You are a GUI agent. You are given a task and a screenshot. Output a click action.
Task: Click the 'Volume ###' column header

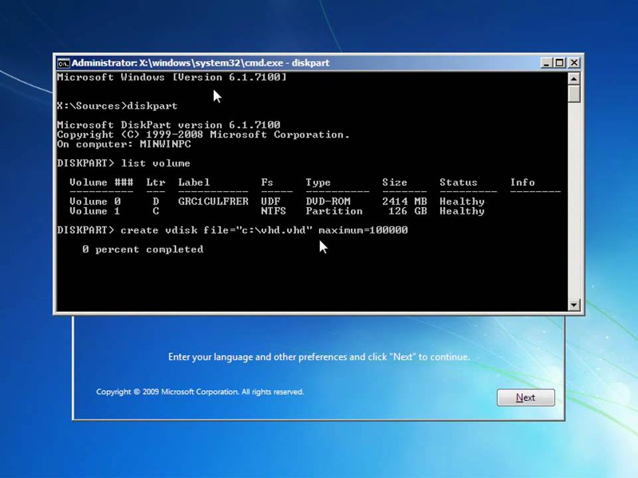(101, 183)
